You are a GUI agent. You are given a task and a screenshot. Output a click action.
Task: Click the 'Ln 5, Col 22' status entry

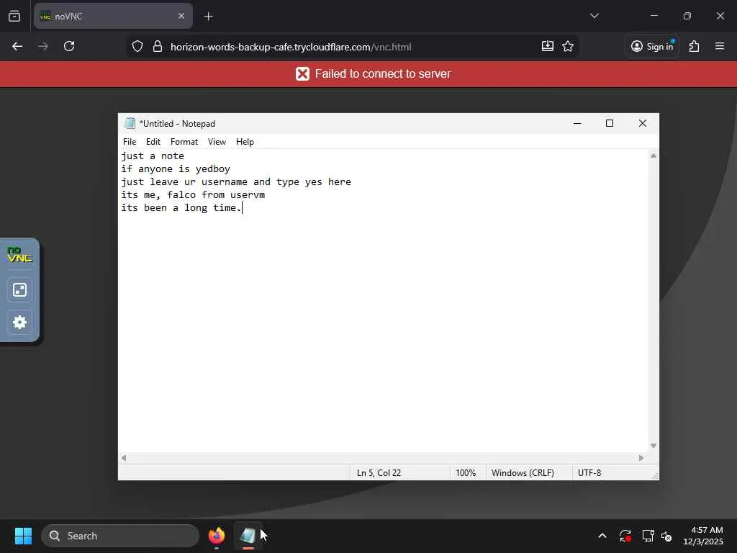coord(379,472)
